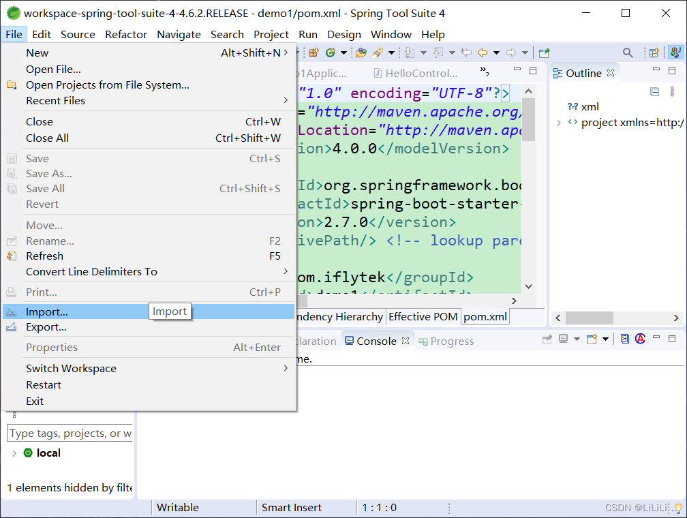Viewport: 687px width, 518px height.
Task: Select Refresh in the File menu
Action: point(148,256)
